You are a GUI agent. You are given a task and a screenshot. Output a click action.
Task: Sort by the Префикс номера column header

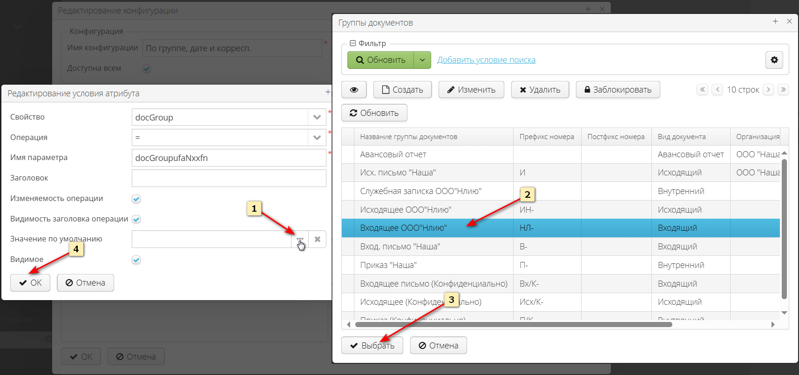tap(547, 137)
